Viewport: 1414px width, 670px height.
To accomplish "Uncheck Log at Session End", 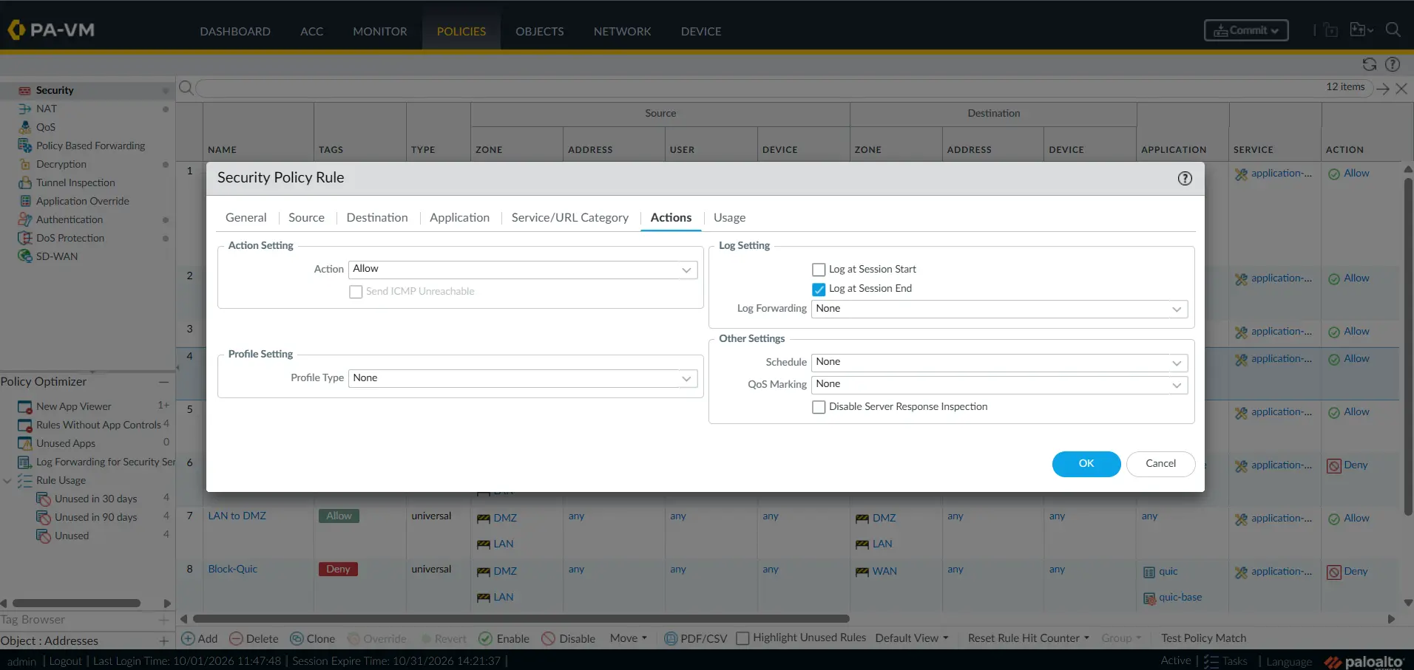I will [819, 289].
